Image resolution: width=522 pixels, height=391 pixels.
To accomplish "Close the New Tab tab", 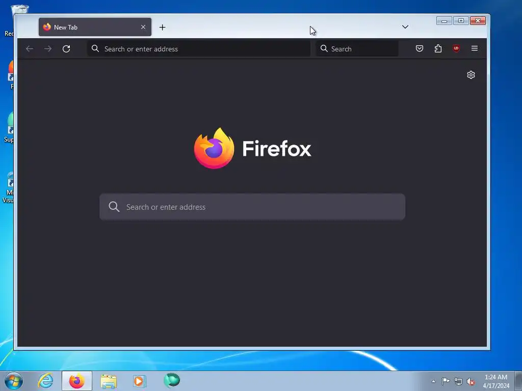I will point(143,27).
